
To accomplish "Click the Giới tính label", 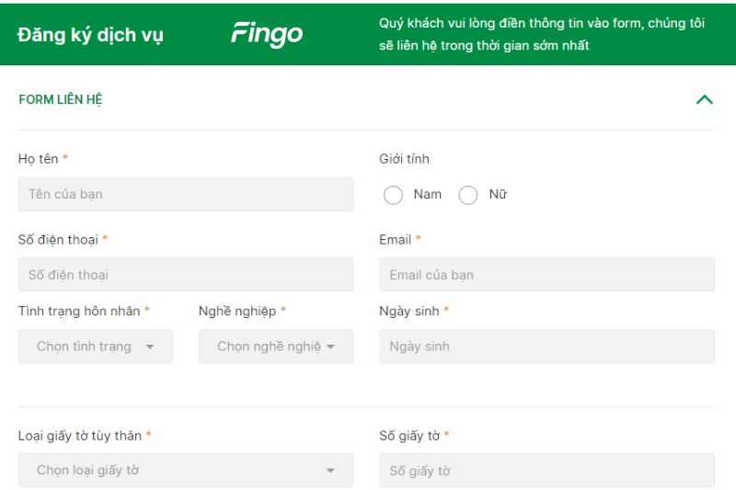I will tap(404, 159).
